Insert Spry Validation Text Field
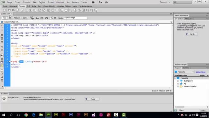 pyautogui.click(x=71, y=10)
